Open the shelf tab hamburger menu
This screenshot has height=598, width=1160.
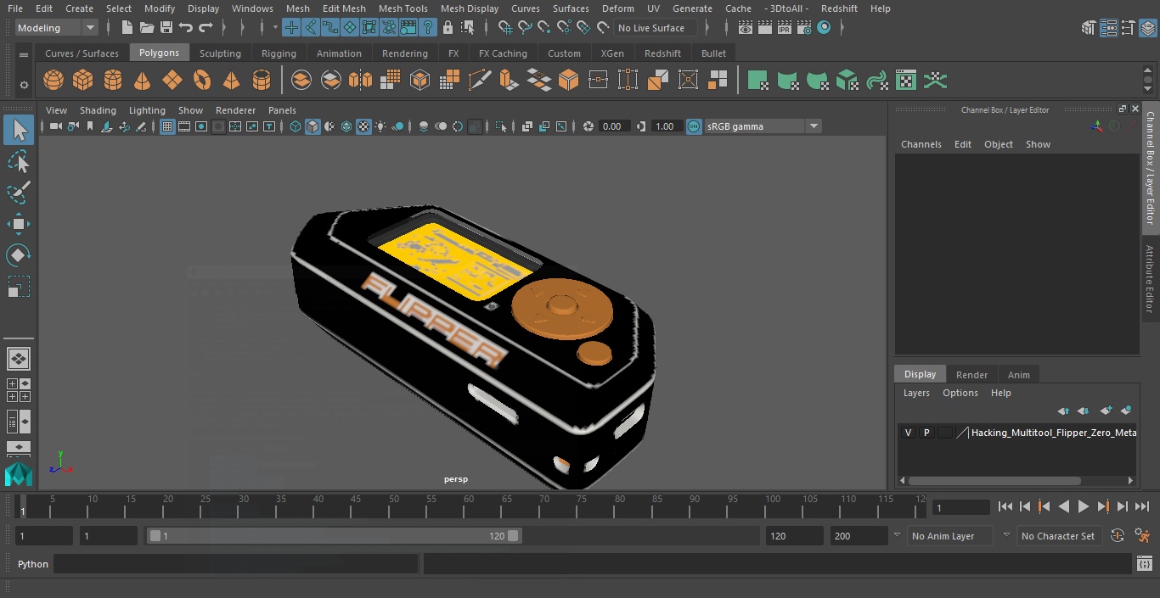(x=24, y=54)
